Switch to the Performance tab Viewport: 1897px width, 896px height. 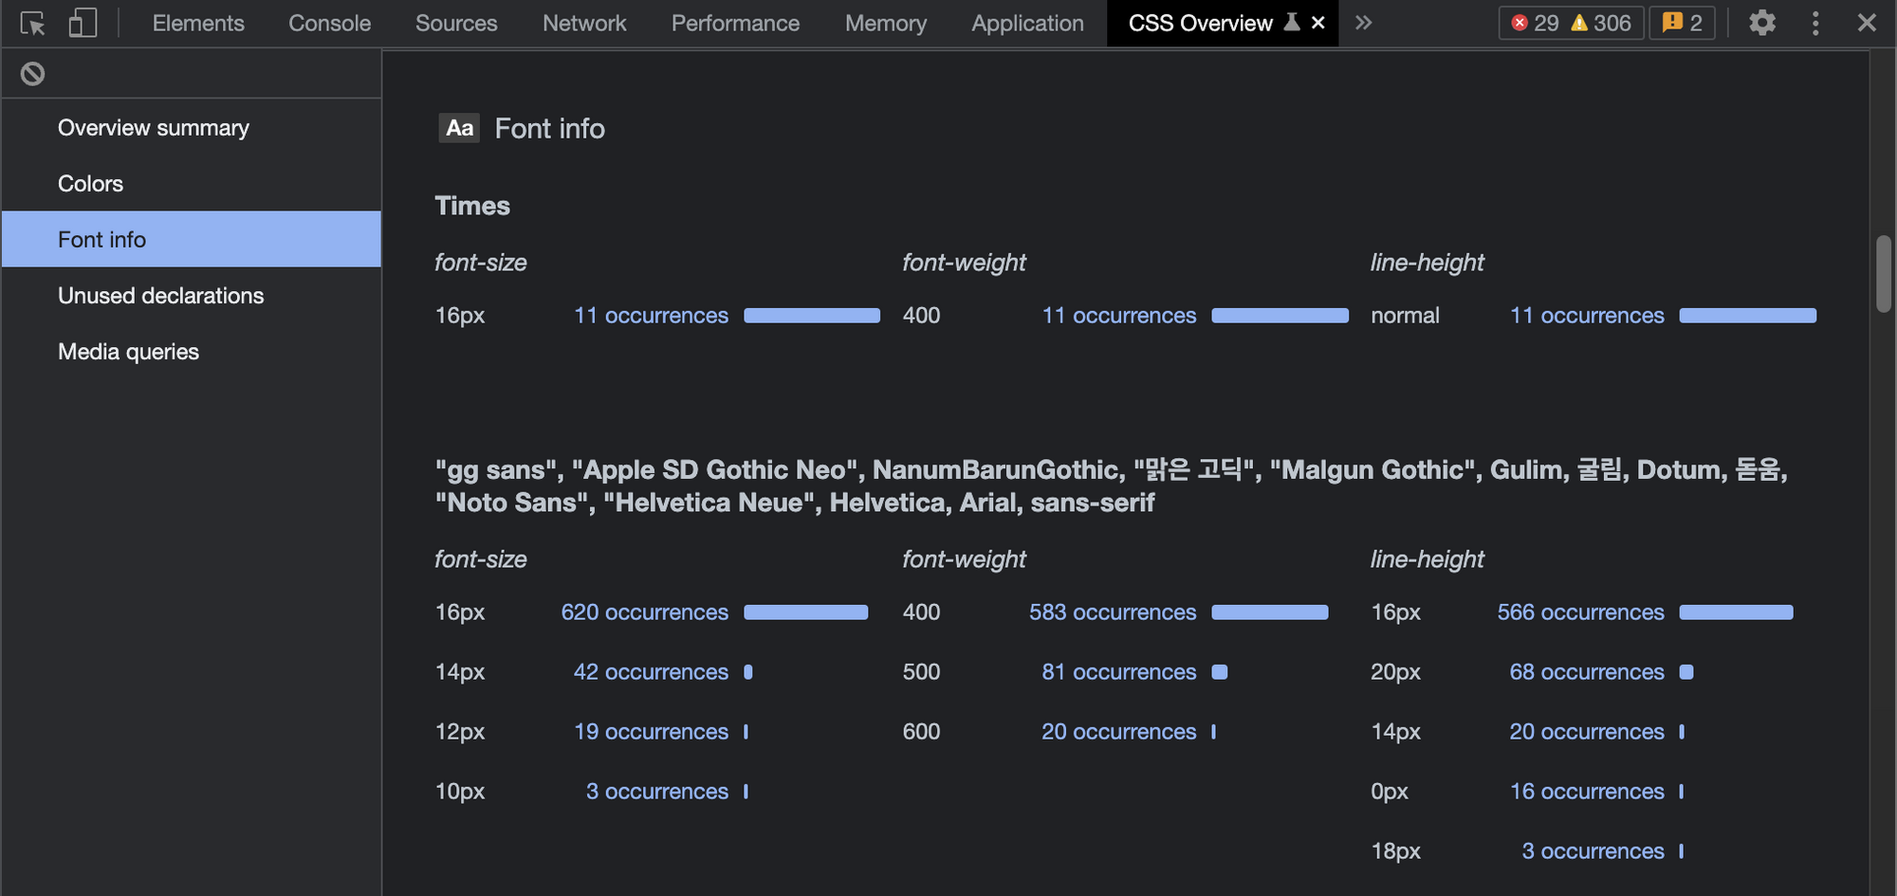735,23
